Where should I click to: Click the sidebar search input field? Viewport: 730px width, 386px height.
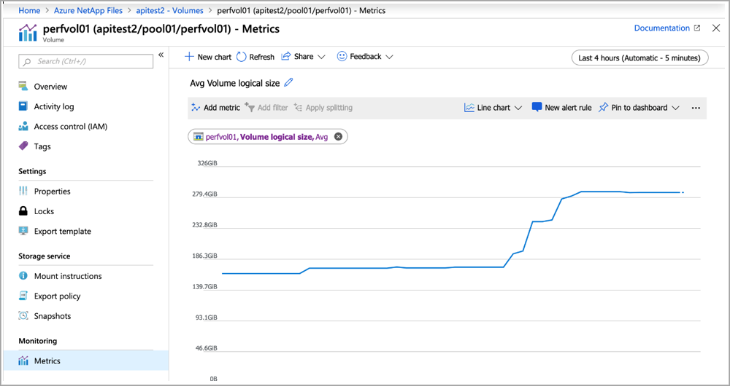(x=86, y=62)
